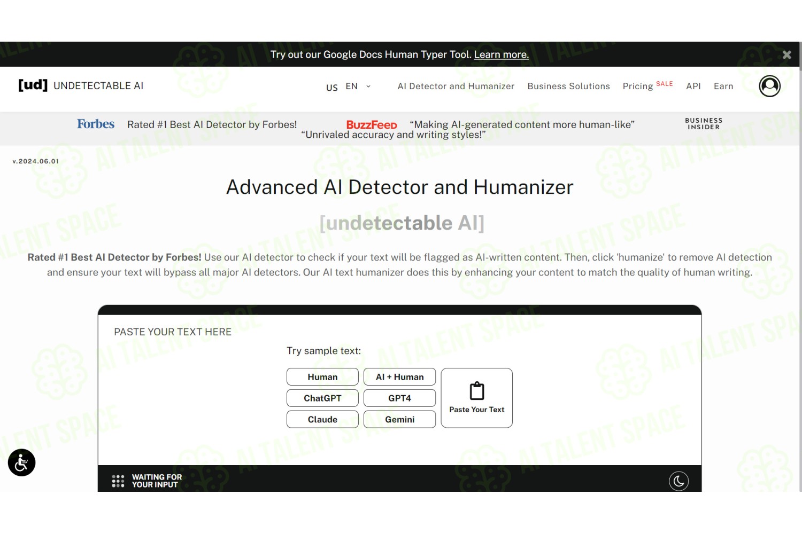Click the clipboard Paste Your Text button
Image resolution: width=802 pixels, height=534 pixels.
[476, 398]
